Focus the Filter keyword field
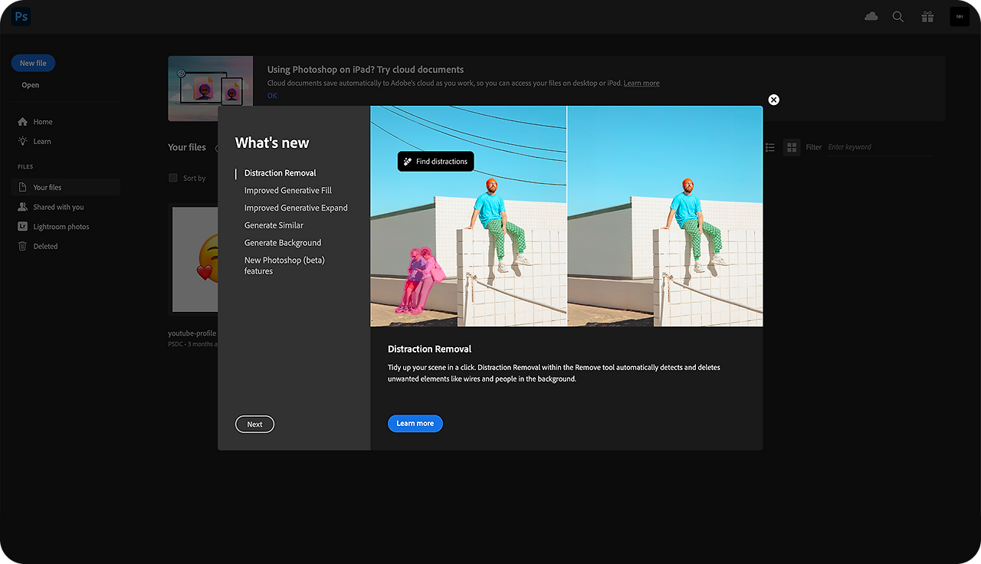 [x=880, y=147]
